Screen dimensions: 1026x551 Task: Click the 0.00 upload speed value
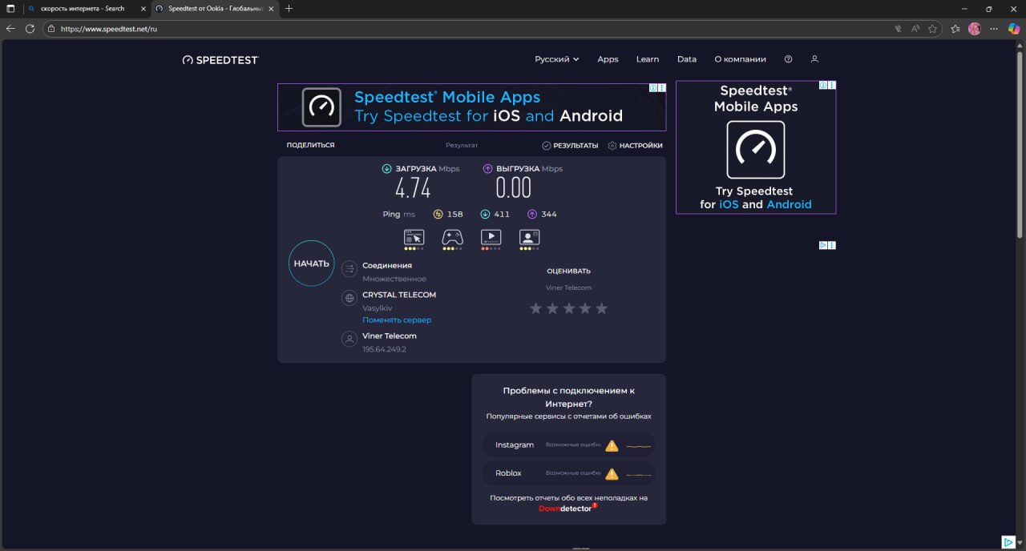tap(514, 188)
